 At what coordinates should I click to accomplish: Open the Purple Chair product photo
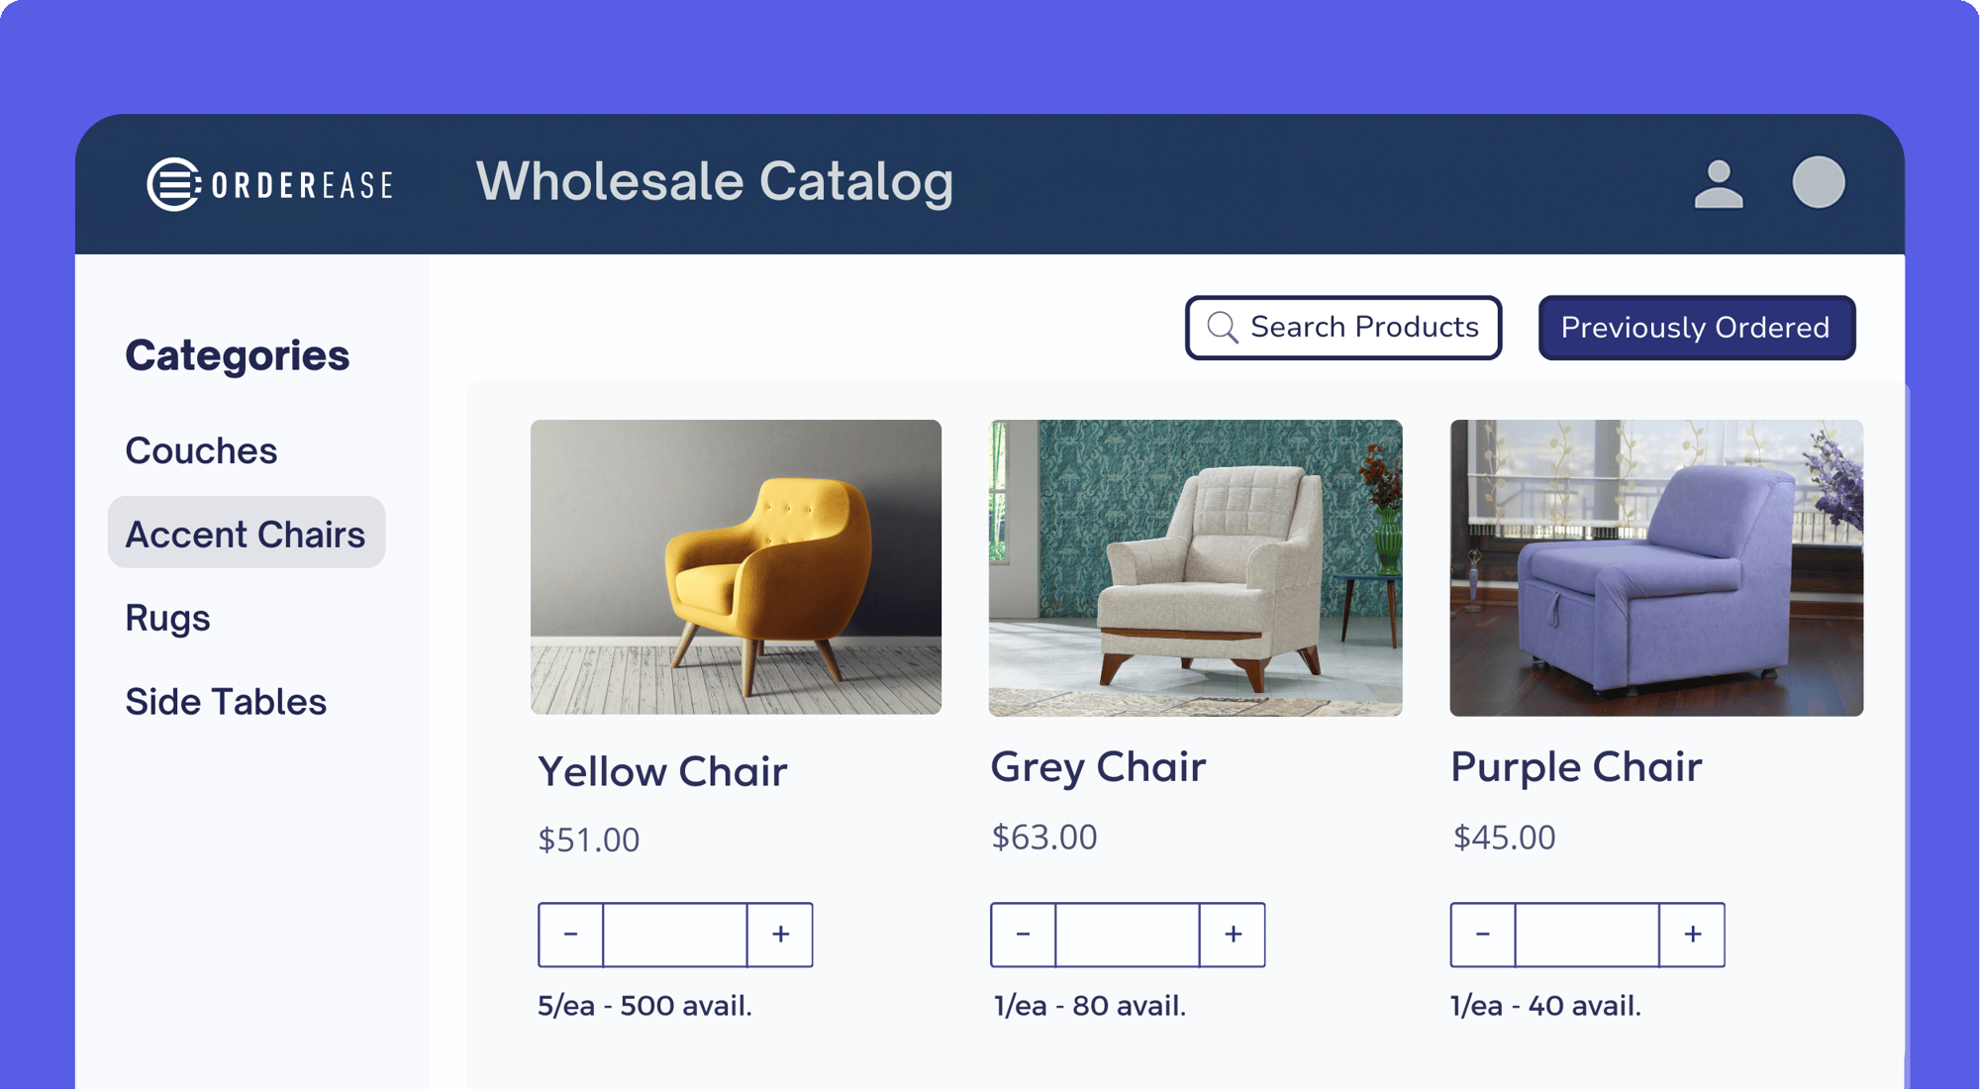pos(1656,567)
